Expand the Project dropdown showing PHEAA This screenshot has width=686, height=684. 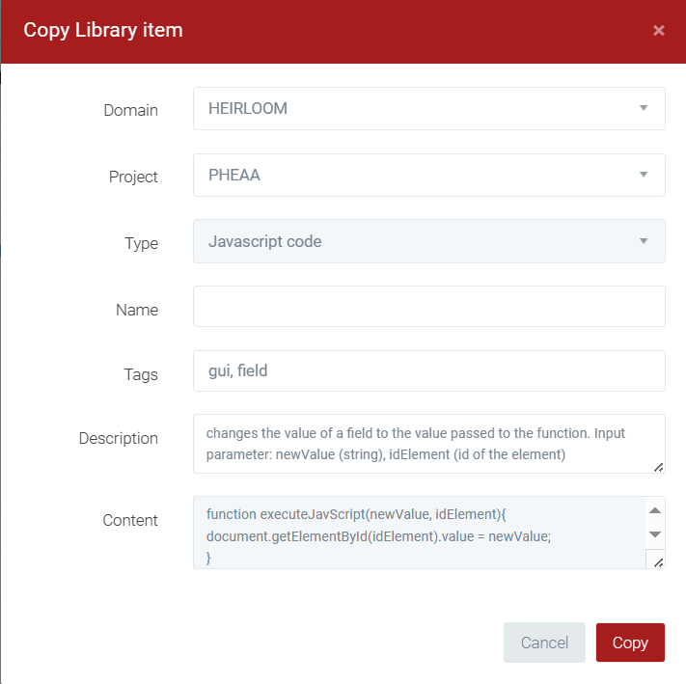point(428,175)
